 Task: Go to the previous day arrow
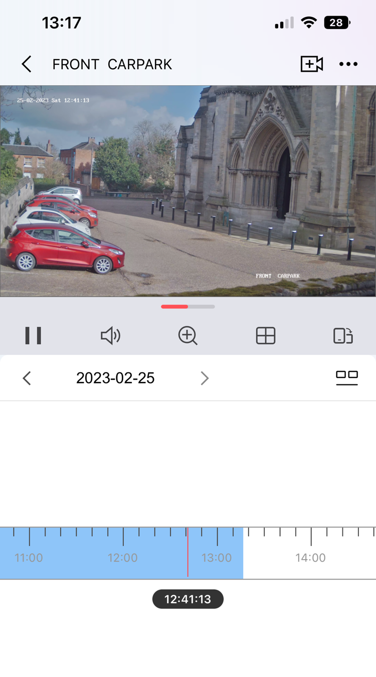27,378
